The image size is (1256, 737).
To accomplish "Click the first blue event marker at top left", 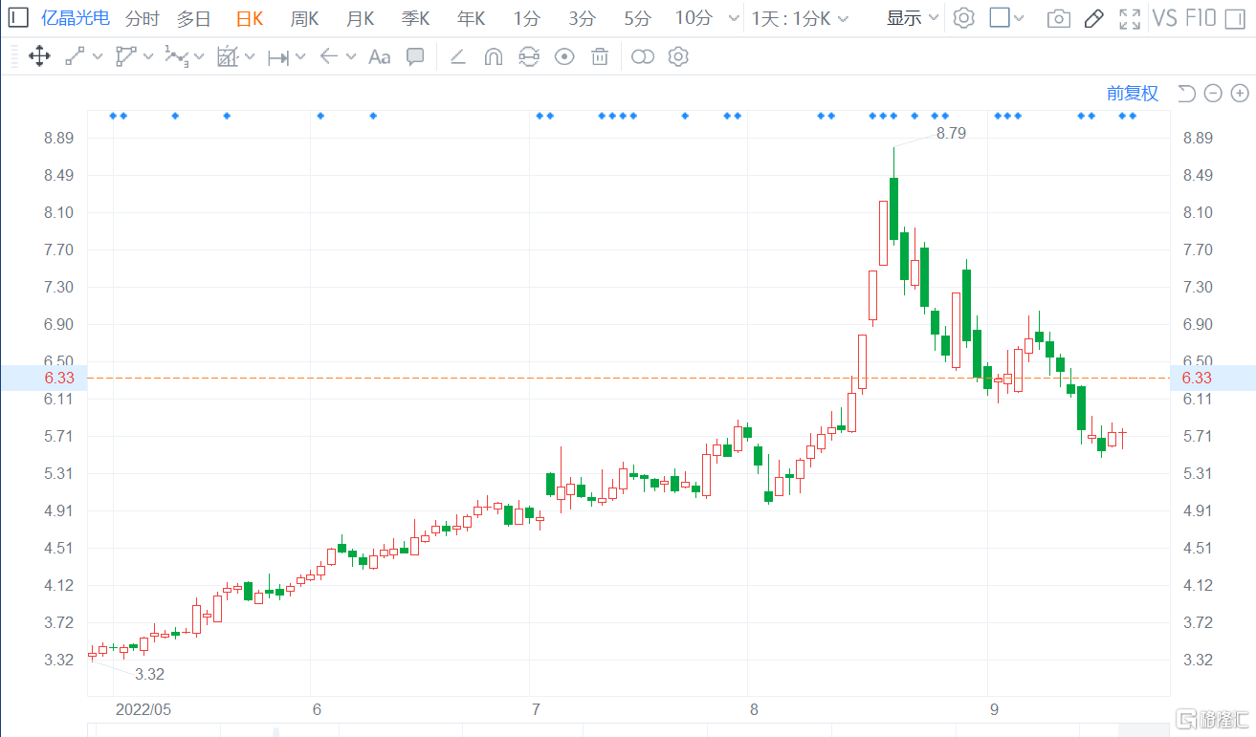I will click(x=113, y=116).
